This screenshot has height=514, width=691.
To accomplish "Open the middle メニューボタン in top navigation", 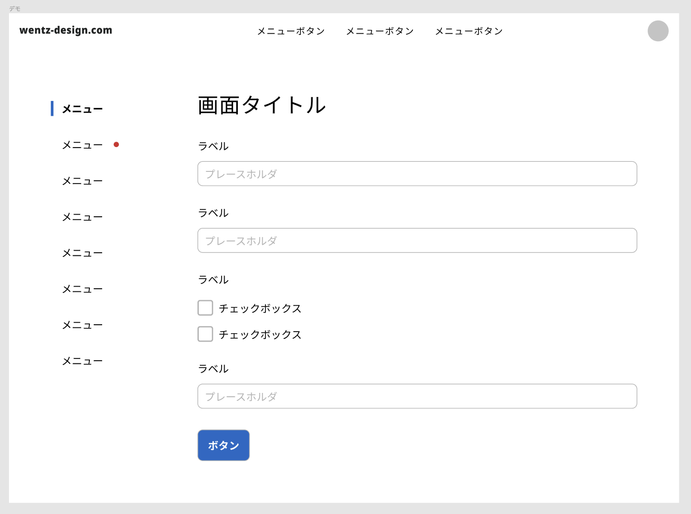I will tap(380, 31).
